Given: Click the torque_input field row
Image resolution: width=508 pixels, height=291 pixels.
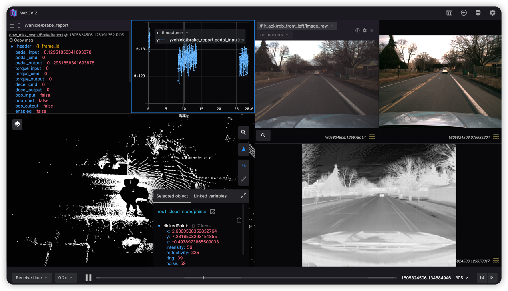Looking at the screenshot, I should pos(32,68).
